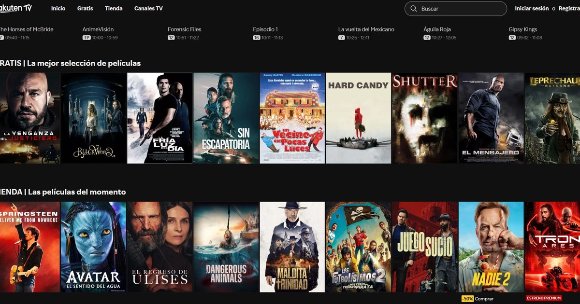Viewport: 580px width, 304px height.
Task: Go to the Gratis section
Action: 85,9
